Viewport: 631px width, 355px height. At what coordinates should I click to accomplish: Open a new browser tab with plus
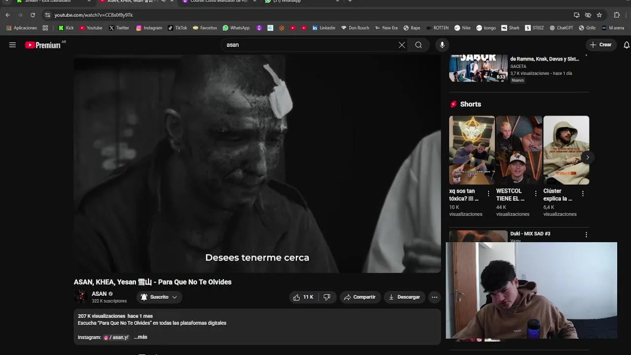pos(350,1)
